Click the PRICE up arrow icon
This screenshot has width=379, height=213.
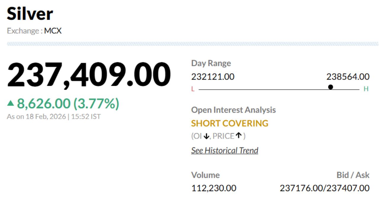coord(239,136)
